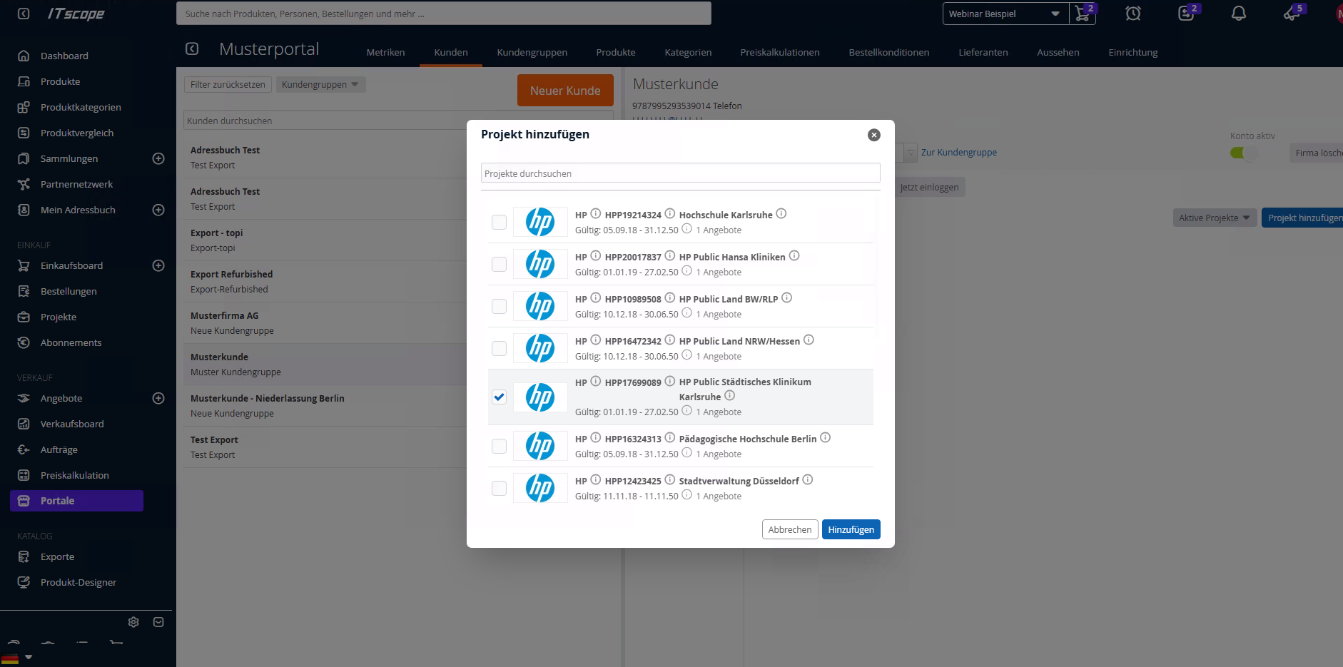1343x667 pixels.
Task: Show info icon after HPP19214324
Action: coord(670,213)
